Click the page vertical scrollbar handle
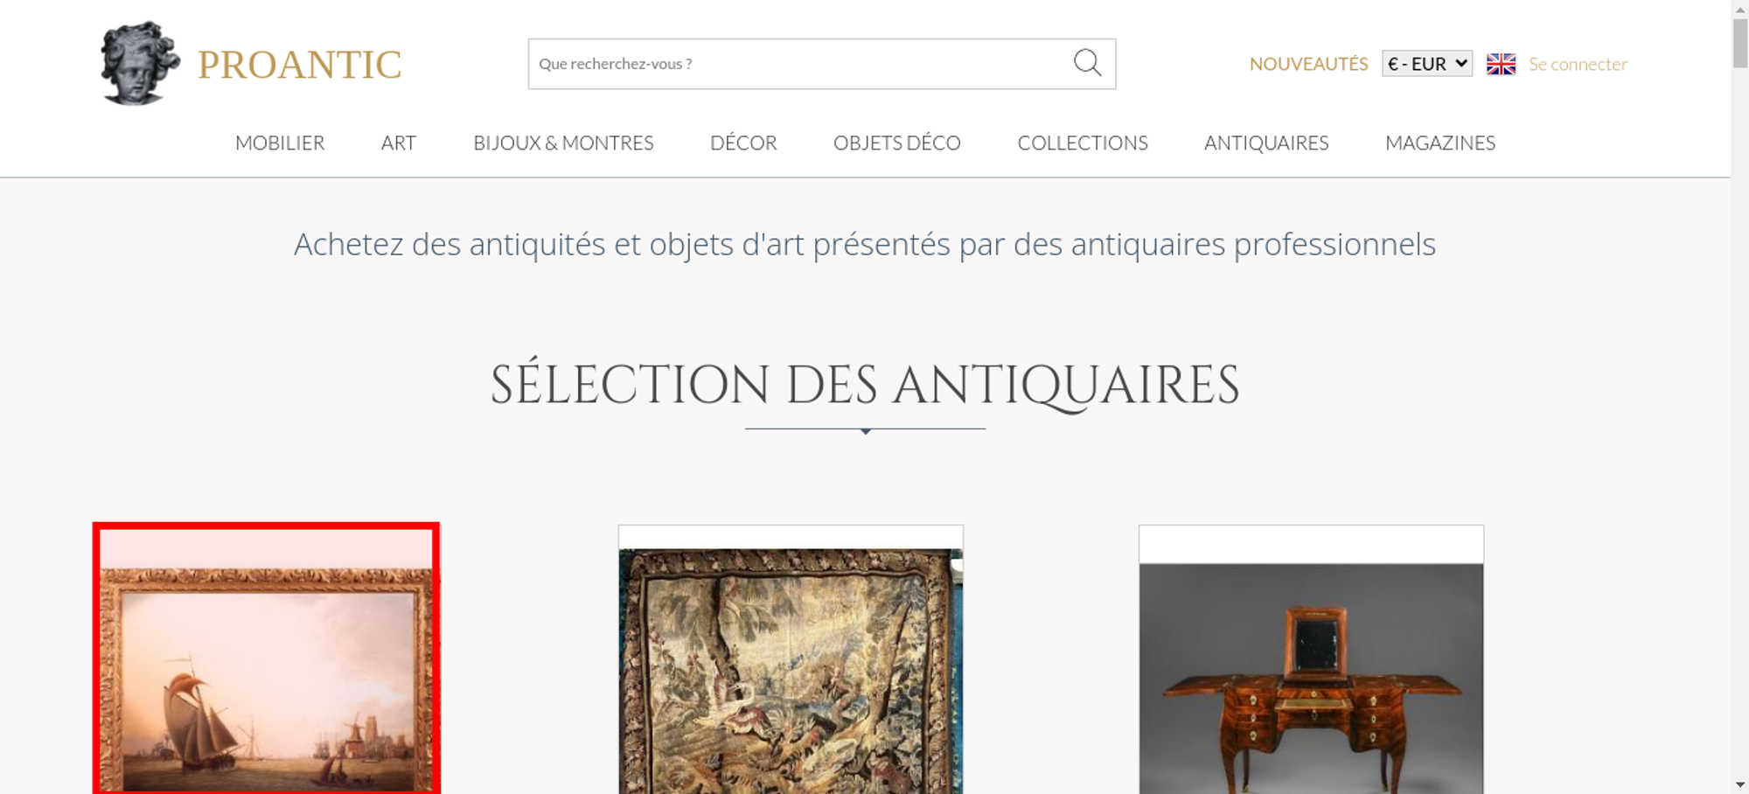Viewport: 1749px width, 794px height. 1740,42
